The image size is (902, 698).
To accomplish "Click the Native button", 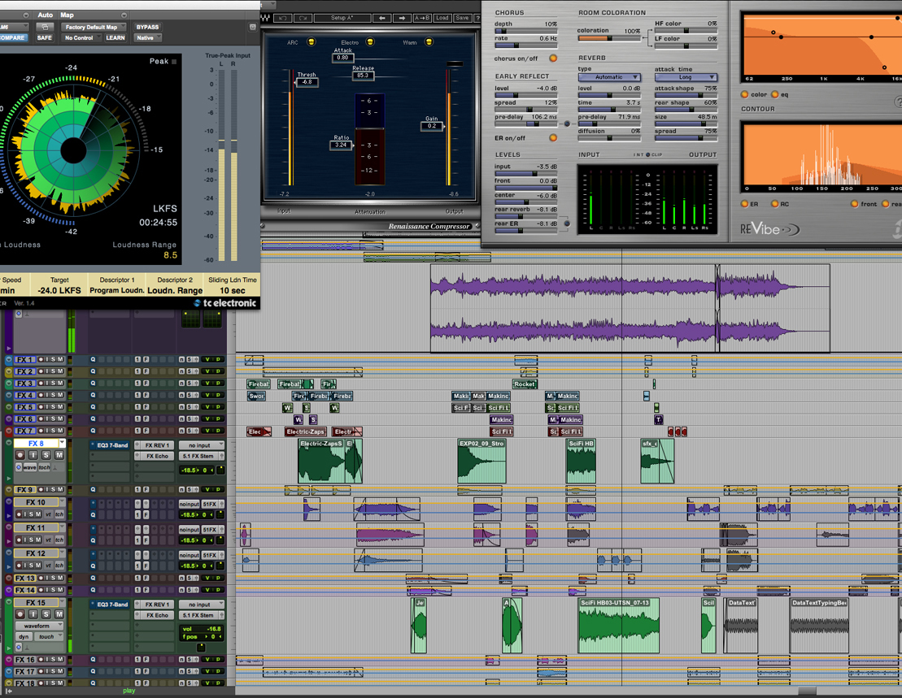I will point(147,38).
